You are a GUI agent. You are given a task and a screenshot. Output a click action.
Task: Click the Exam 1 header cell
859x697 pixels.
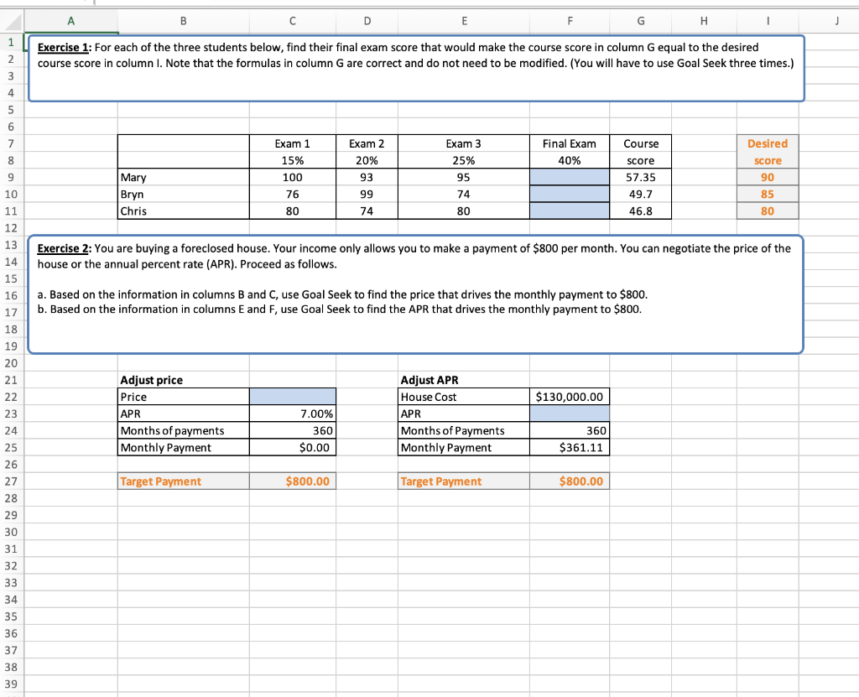293,143
